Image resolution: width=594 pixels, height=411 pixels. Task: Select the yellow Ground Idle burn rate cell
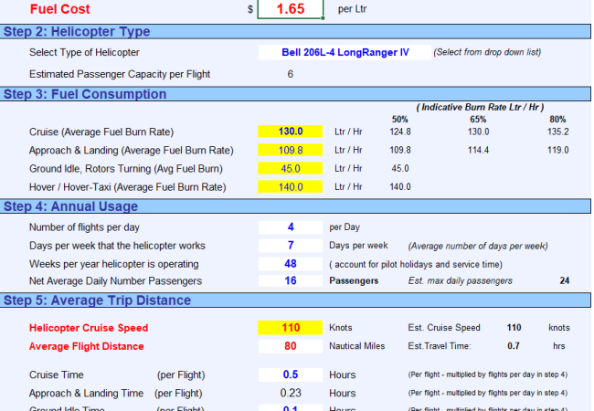(291, 168)
